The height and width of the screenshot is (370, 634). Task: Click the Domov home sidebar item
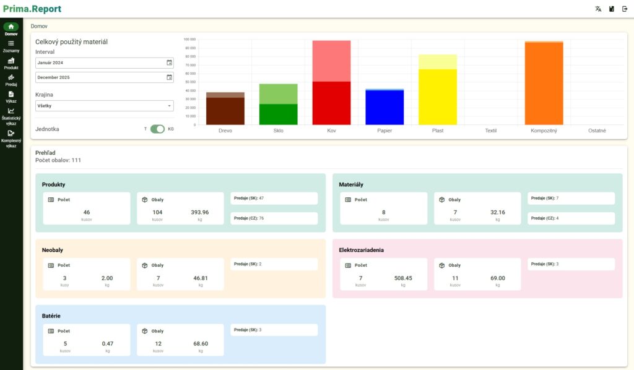point(11,29)
